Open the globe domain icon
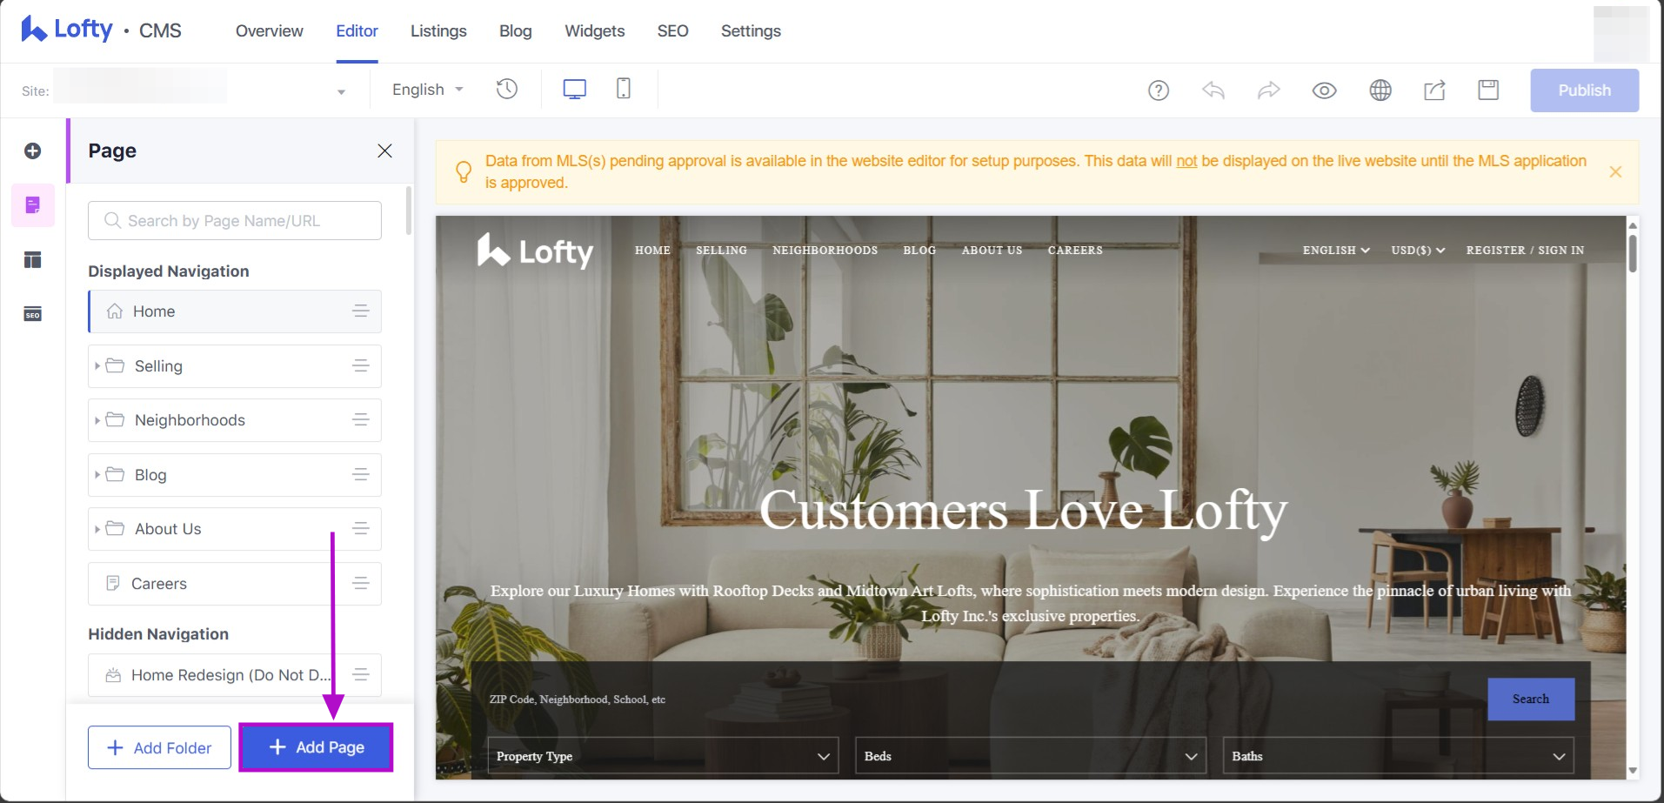The height and width of the screenshot is (803, 1664). [x=1380, y=90]
